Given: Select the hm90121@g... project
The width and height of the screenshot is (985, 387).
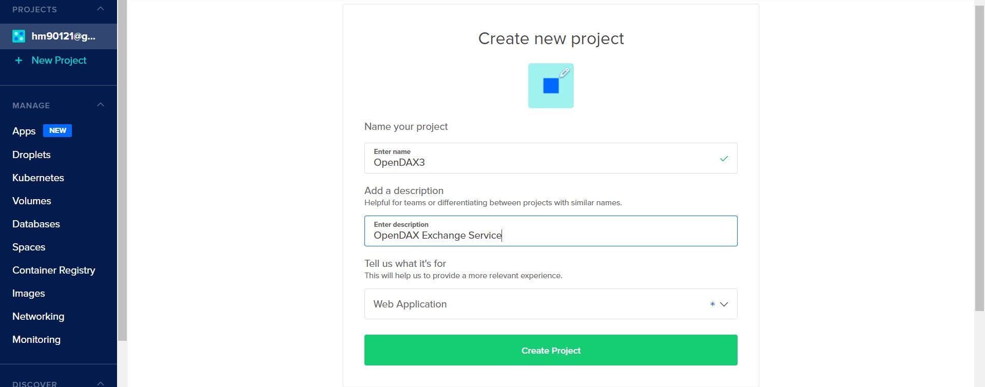Looking at the screenshot, I should coord(59,36).
